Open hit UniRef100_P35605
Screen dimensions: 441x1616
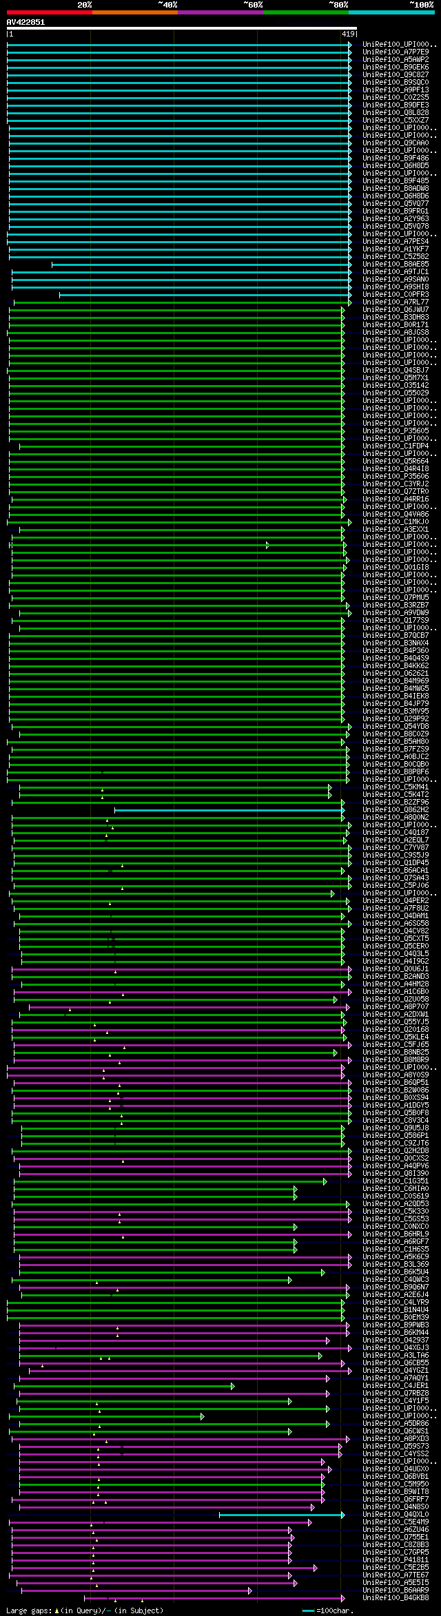[x=396, y=431]
